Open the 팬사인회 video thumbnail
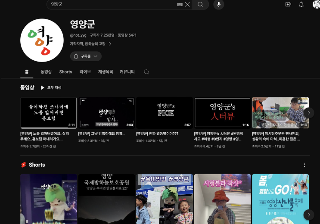Viewport: 320px width, 224px height. (x=280, y=113)
